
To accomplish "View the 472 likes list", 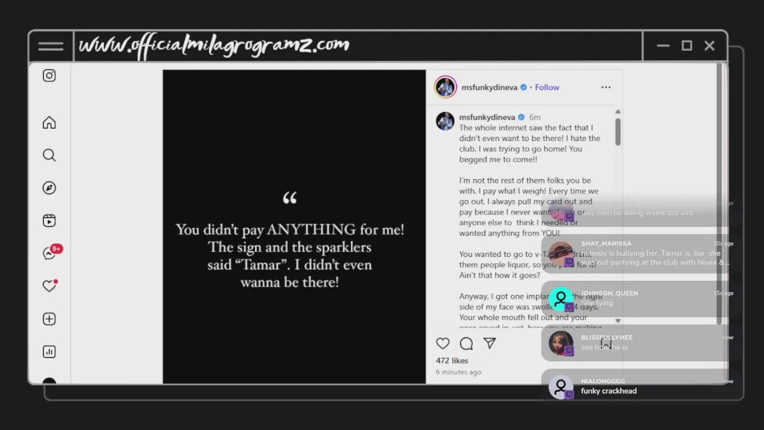I will coord(452,361).
